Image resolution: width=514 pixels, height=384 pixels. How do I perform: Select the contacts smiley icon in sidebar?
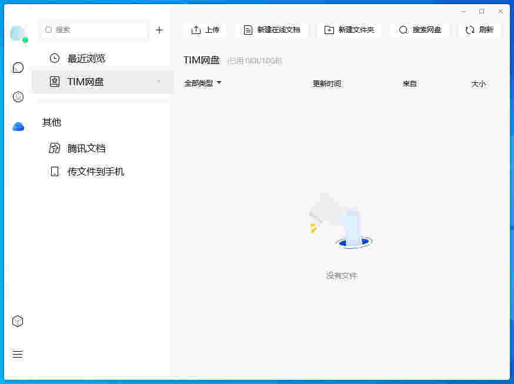[x=18, y=96]
